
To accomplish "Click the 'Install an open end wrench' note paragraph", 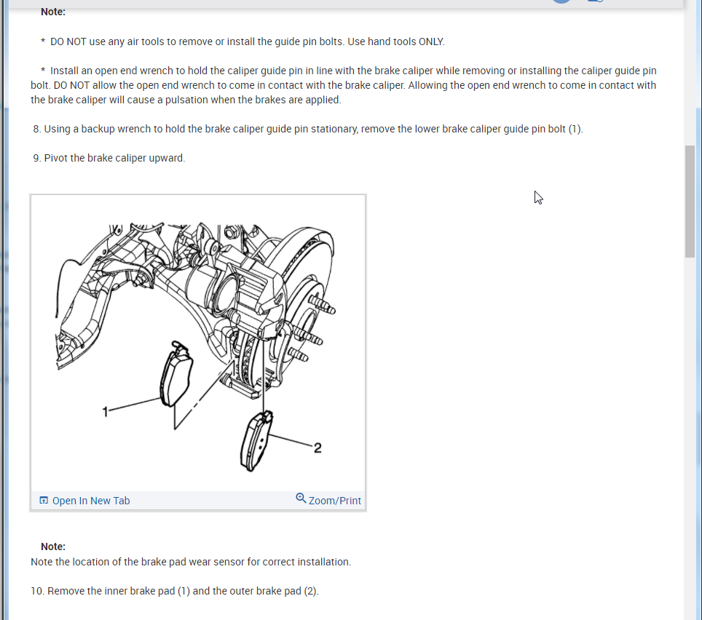I will tap(344, 85).
